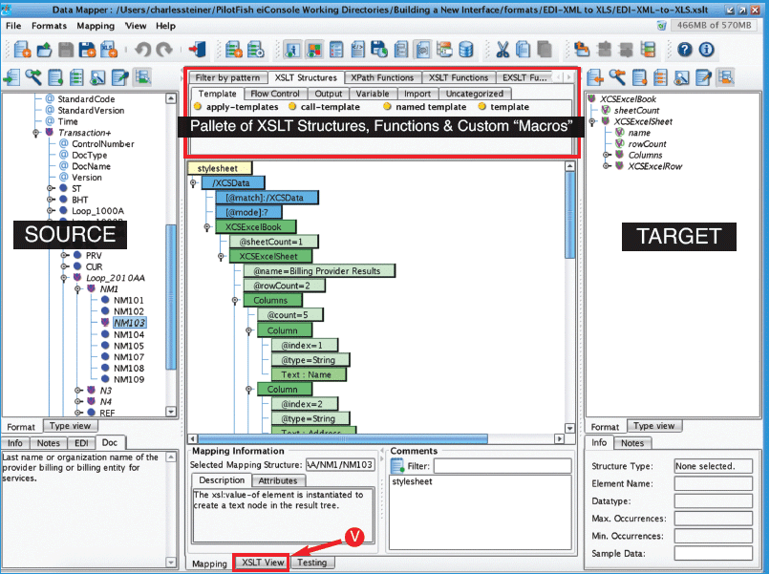Click source panel view-with-eye icon

[98, 77]
